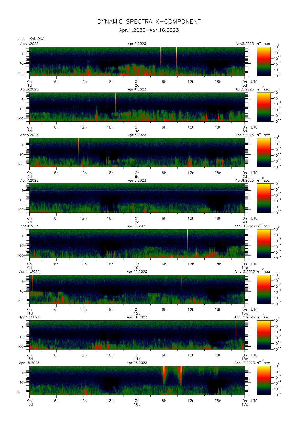
Task: Click the 1d day marker label
Action: (29, 86)
